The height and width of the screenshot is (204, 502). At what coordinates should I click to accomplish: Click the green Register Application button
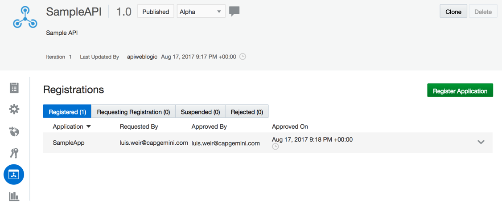click(460, 91)
